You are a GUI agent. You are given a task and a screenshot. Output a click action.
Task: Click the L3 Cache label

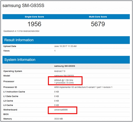click(x=8, y=105)
